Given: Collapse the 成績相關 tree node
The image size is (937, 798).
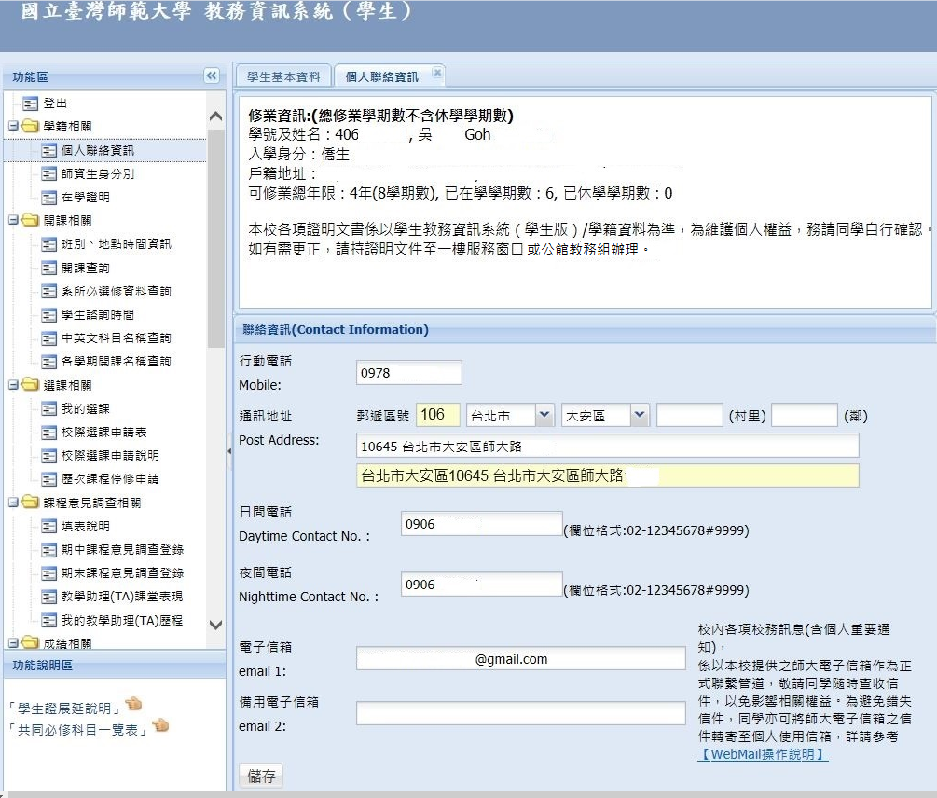Looking at the screenshot, I should [x=12, y=642].
